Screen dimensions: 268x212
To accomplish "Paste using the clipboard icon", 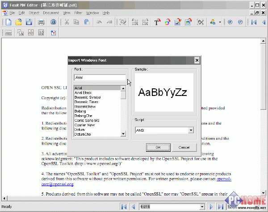I will (x=87, y=22).
